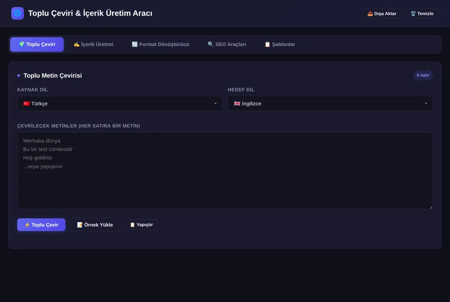This screenshot has width=450, height=302.
Task: Open the İçerik Üretimi tab
Action: [93, 44]
